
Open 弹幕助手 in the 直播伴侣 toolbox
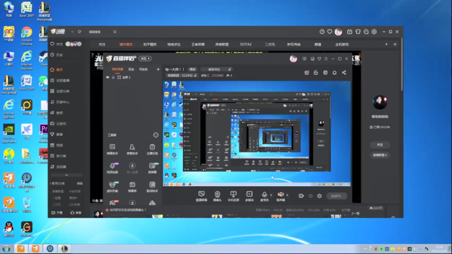click(112, 150)
